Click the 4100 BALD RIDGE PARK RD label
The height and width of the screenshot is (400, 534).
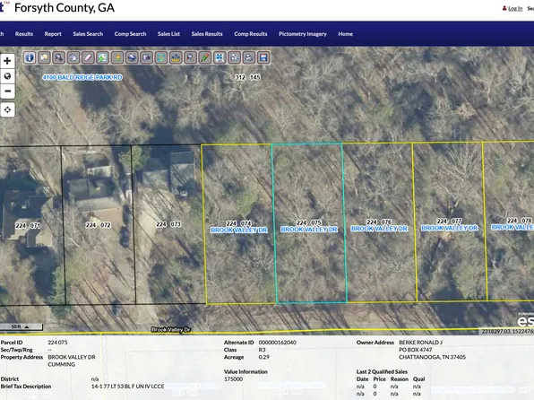(82, 77)
